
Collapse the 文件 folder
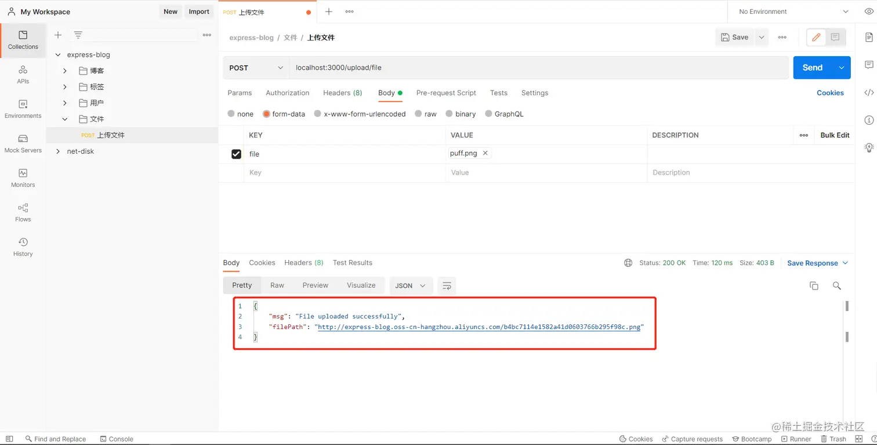[x=65, y=119]
